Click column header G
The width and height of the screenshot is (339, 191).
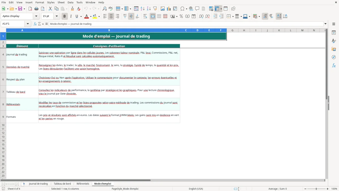pyautogui.click(x=232, y=30)
